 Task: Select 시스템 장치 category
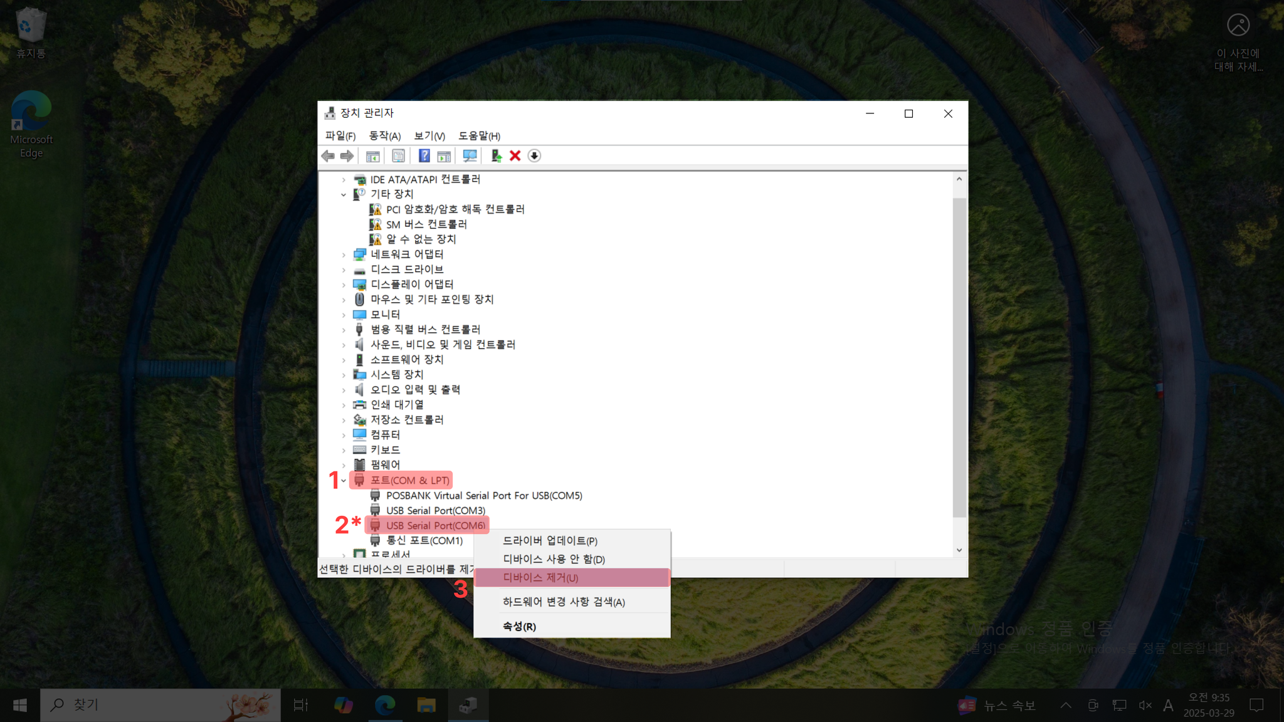[397, 375]
